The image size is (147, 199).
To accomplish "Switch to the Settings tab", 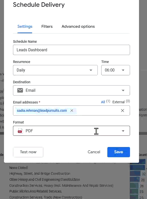I will (25, 26).
